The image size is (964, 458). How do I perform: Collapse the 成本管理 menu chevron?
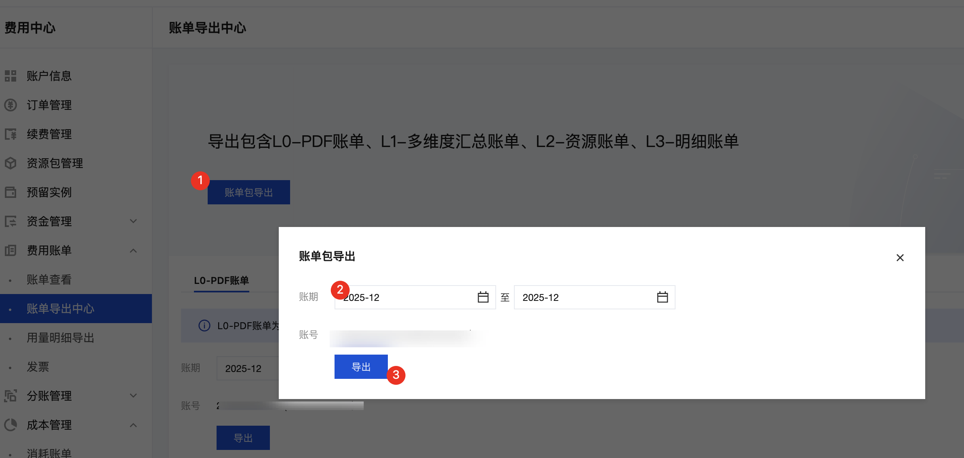coord(133,425)
